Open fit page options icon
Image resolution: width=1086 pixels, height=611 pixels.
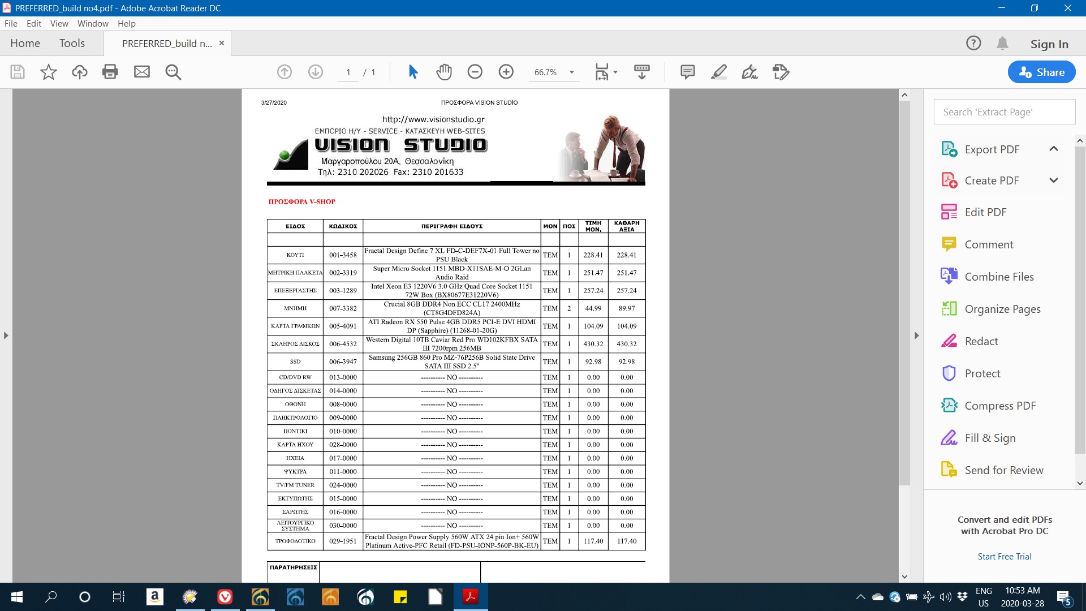(606, 72)
